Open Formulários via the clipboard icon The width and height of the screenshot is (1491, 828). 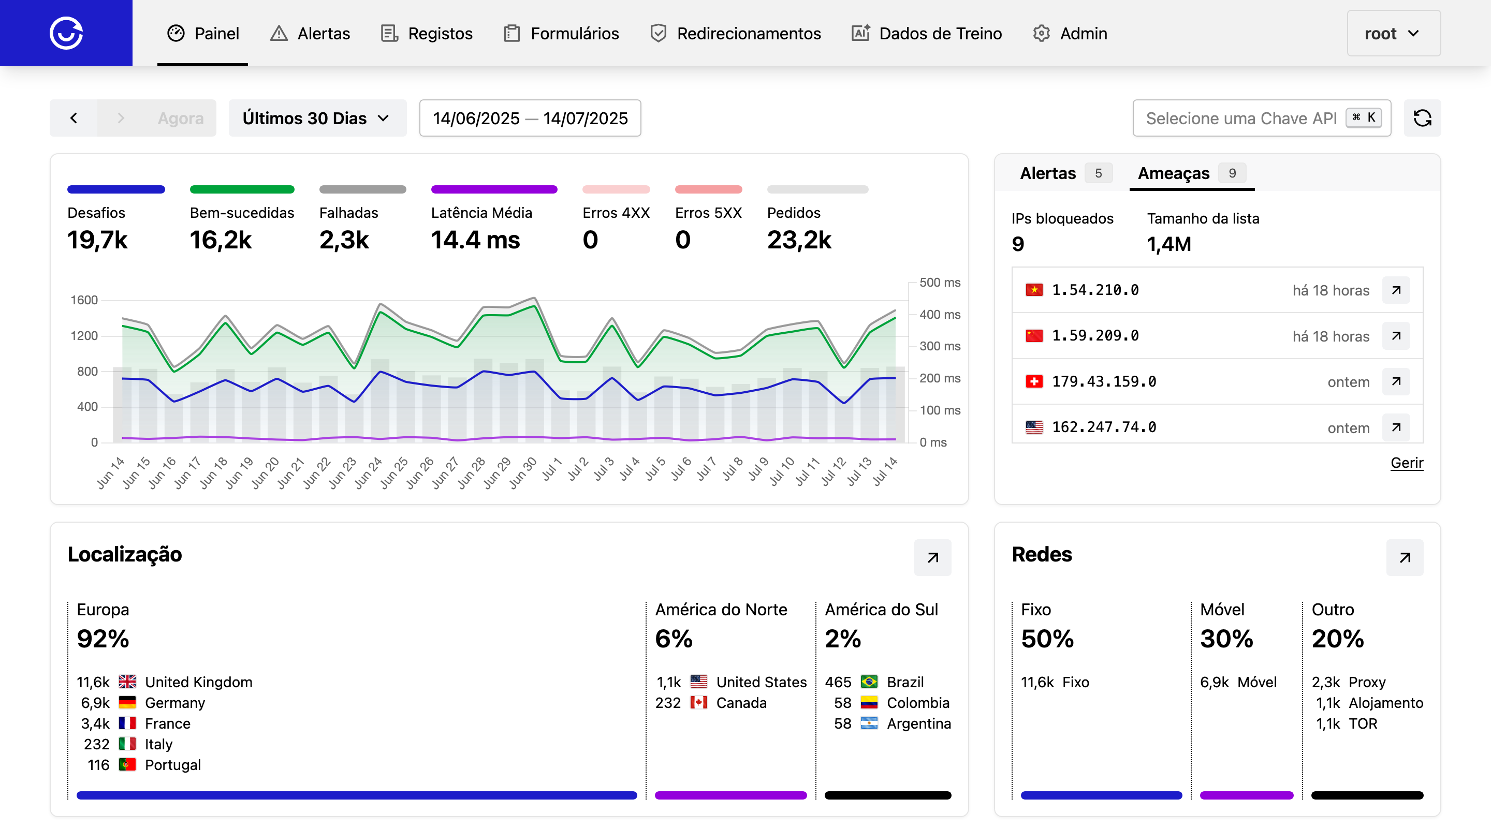pyautogui.click(x=511, y=33)
